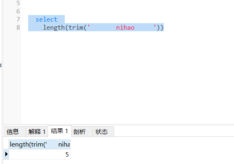234x164 pixels.
Task: Click the length(trim(' niha column header
Action: [40, 144]
